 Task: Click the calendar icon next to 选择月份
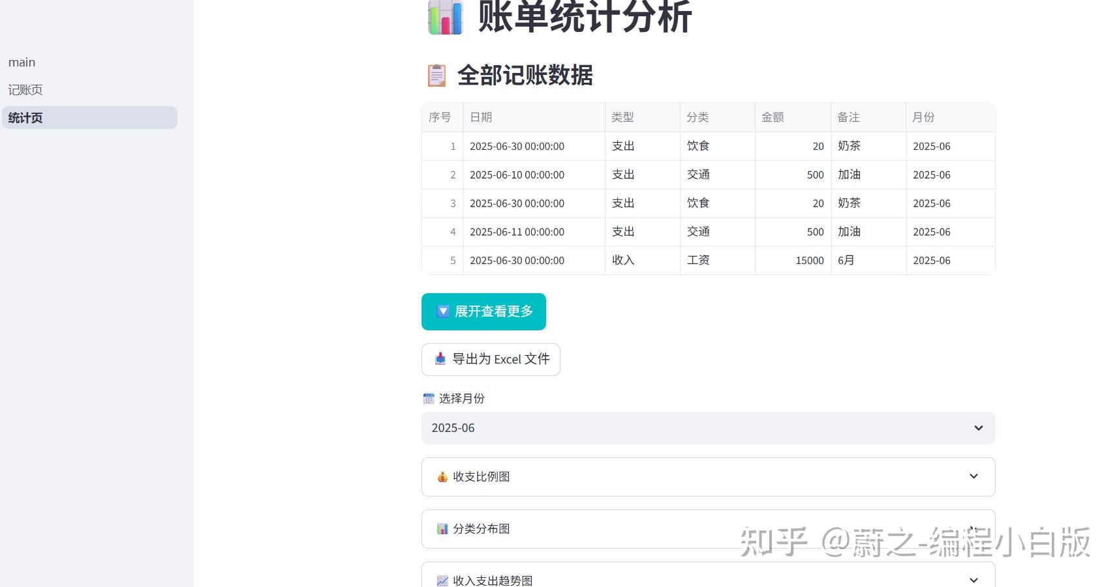[x=429, y=398]
